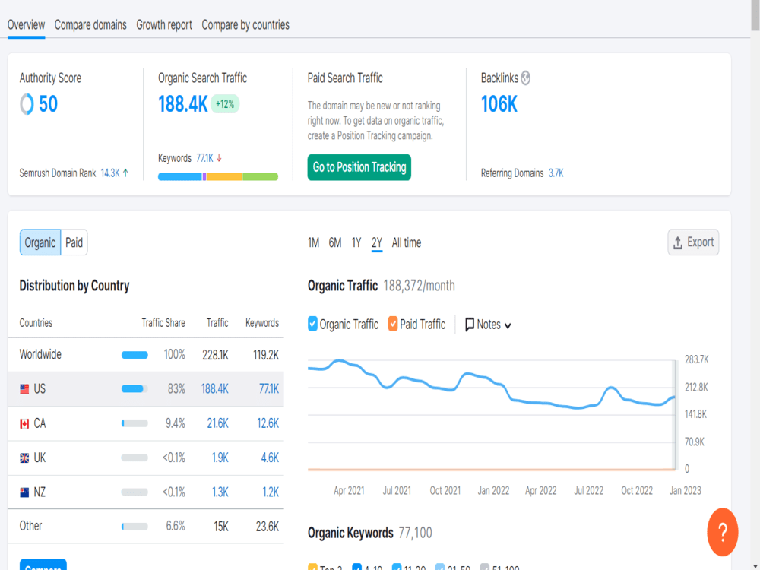Click the Export button
Viewport: 760px width, 570px height.
pos(693,242)
